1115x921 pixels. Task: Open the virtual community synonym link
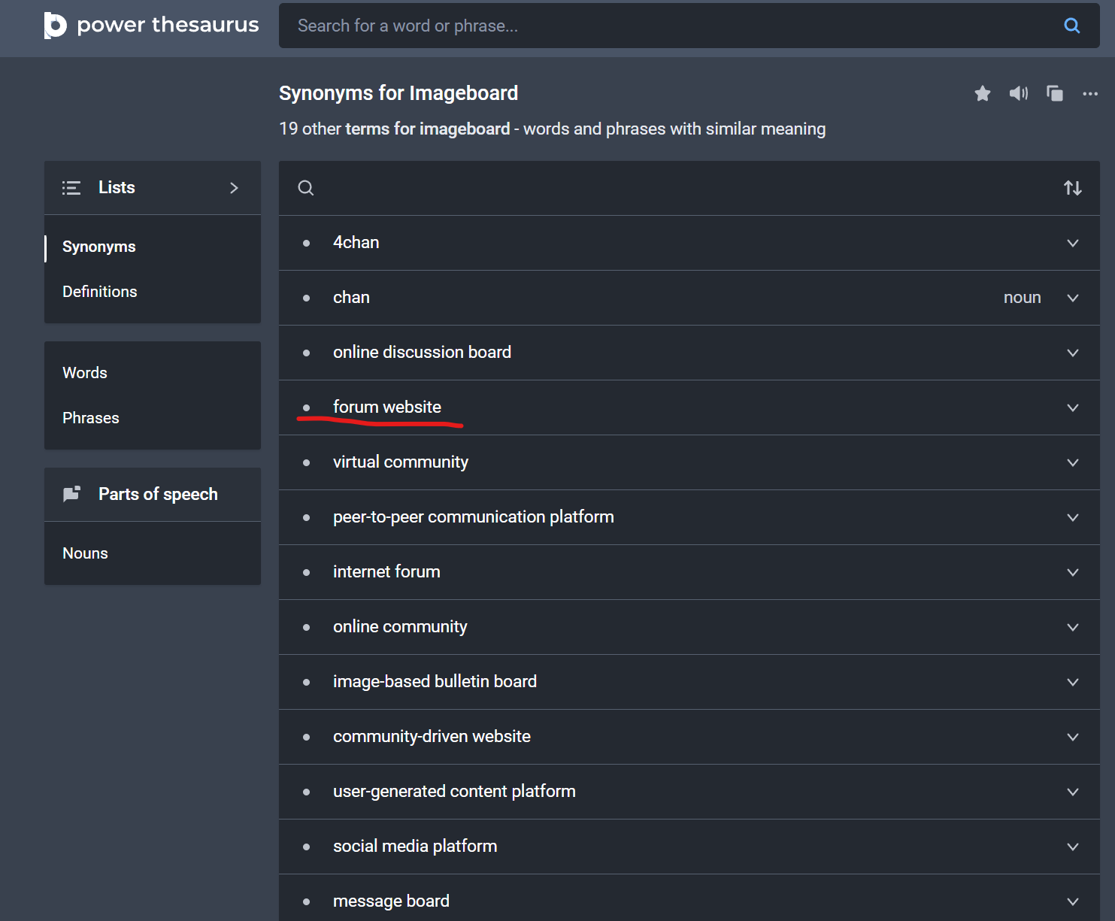click(400, 462)
